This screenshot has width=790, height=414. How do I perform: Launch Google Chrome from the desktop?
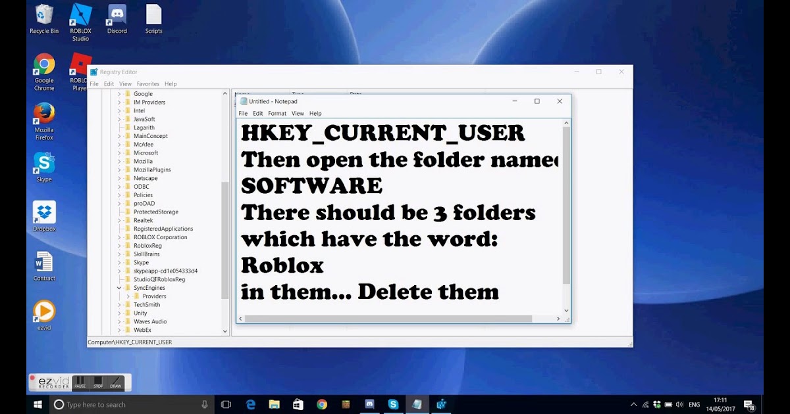click(x=44, y=72)
